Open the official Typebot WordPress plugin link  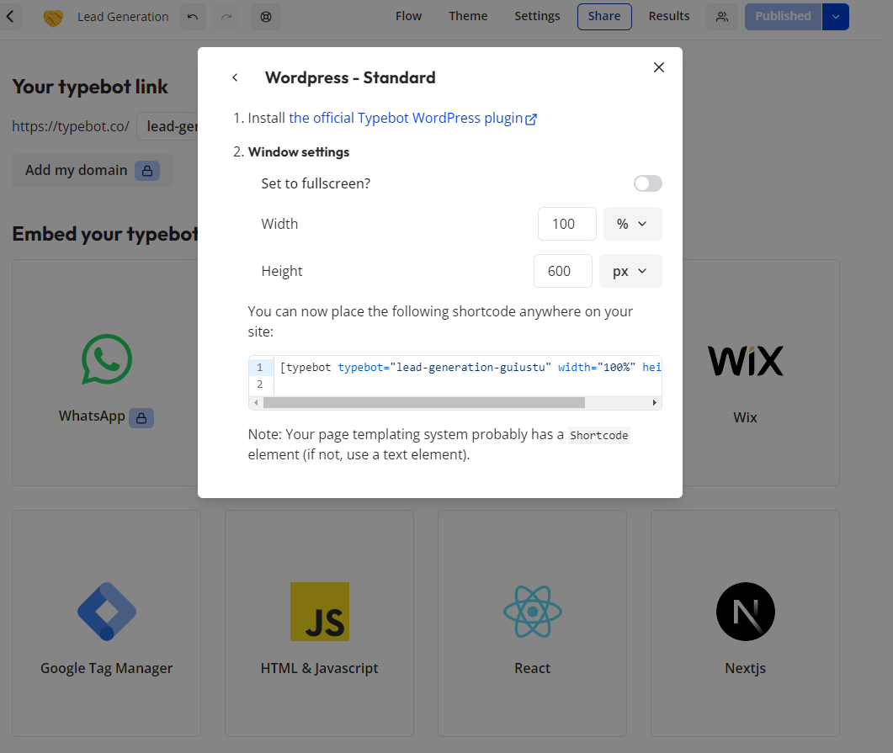(x=413, y=118)
